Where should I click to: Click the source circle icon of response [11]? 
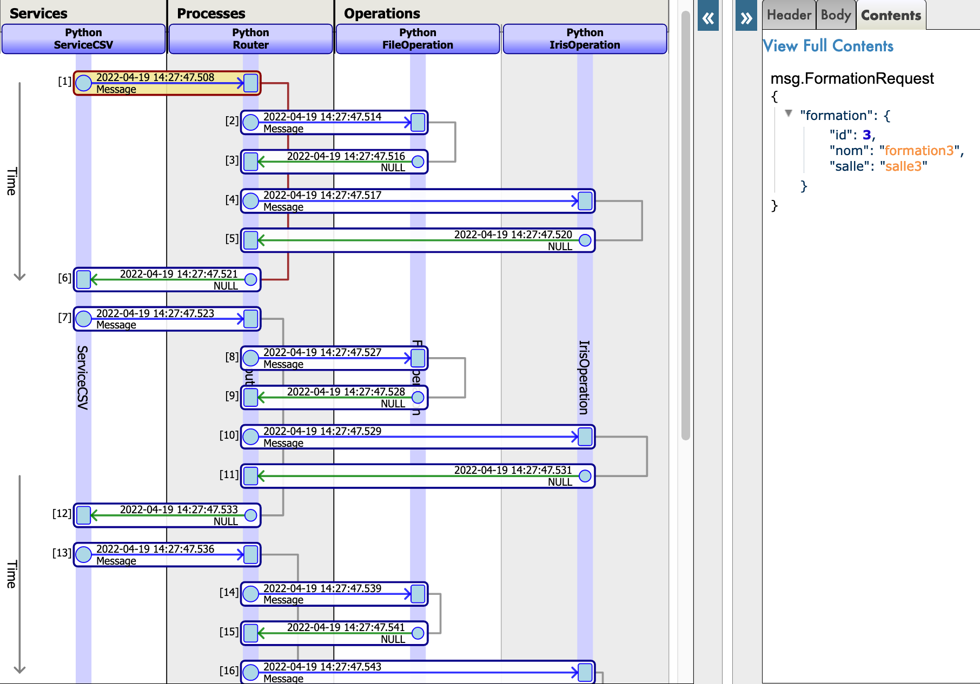point(585,476)
